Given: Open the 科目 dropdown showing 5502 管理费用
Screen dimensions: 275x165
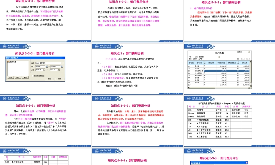Looking at the screenshot, I should pos(62,63).
